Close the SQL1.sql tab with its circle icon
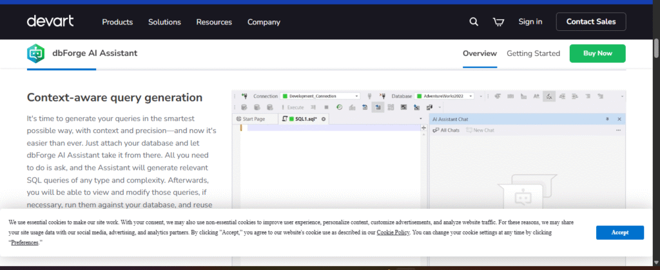This screenshot has height=270, width=660. [324, 120]
